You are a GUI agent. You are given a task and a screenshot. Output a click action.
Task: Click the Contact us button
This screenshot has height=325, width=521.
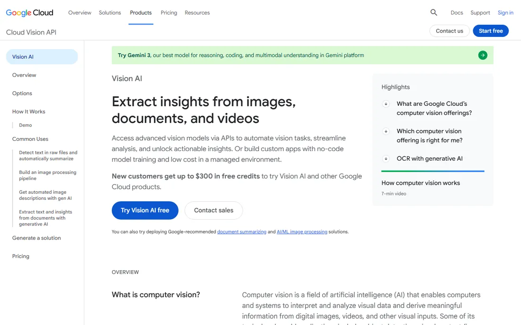[449, 31]
